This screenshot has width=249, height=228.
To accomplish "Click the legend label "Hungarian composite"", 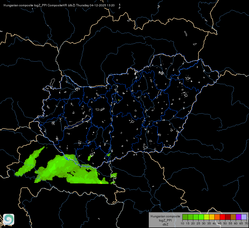I will 165,216.
